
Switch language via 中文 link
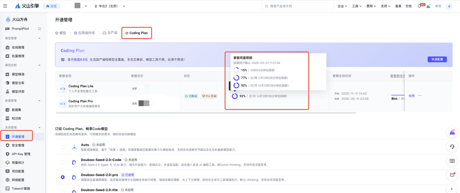438,6
